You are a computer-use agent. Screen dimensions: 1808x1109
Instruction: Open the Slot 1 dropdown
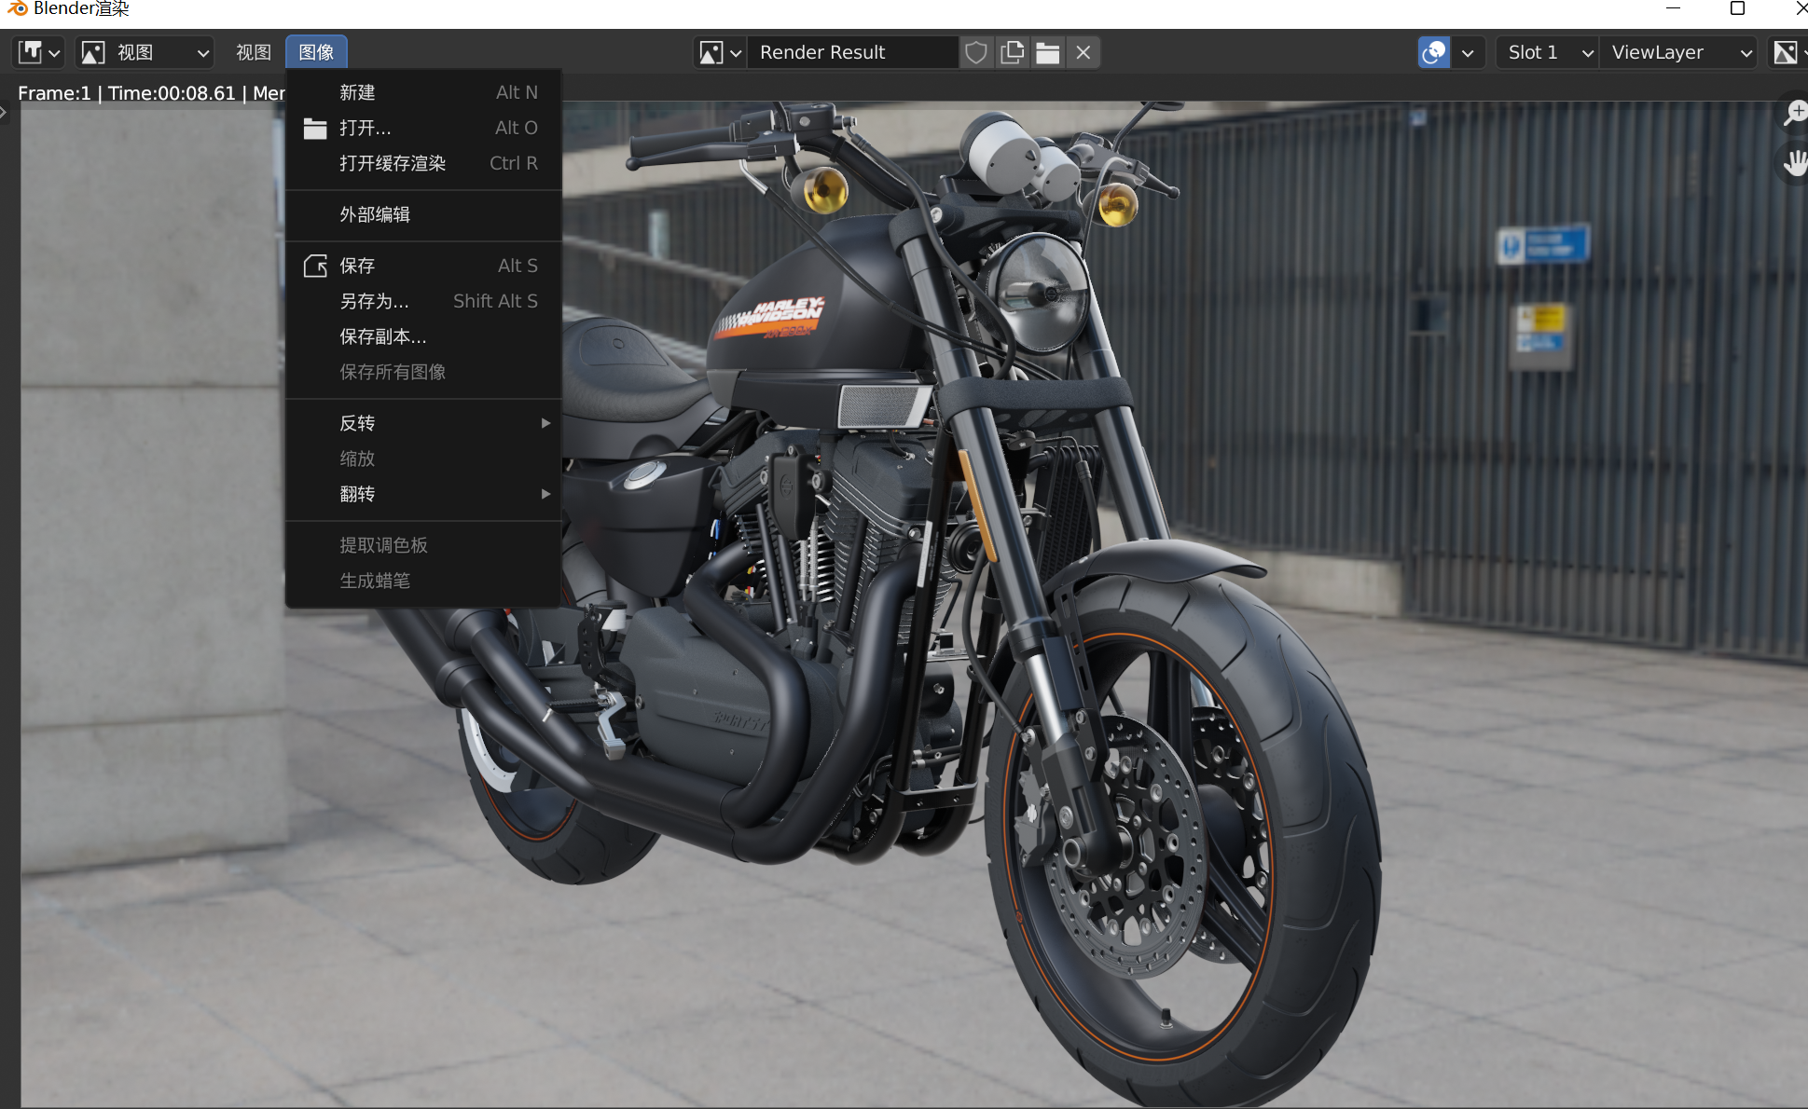click(1547, 52)
